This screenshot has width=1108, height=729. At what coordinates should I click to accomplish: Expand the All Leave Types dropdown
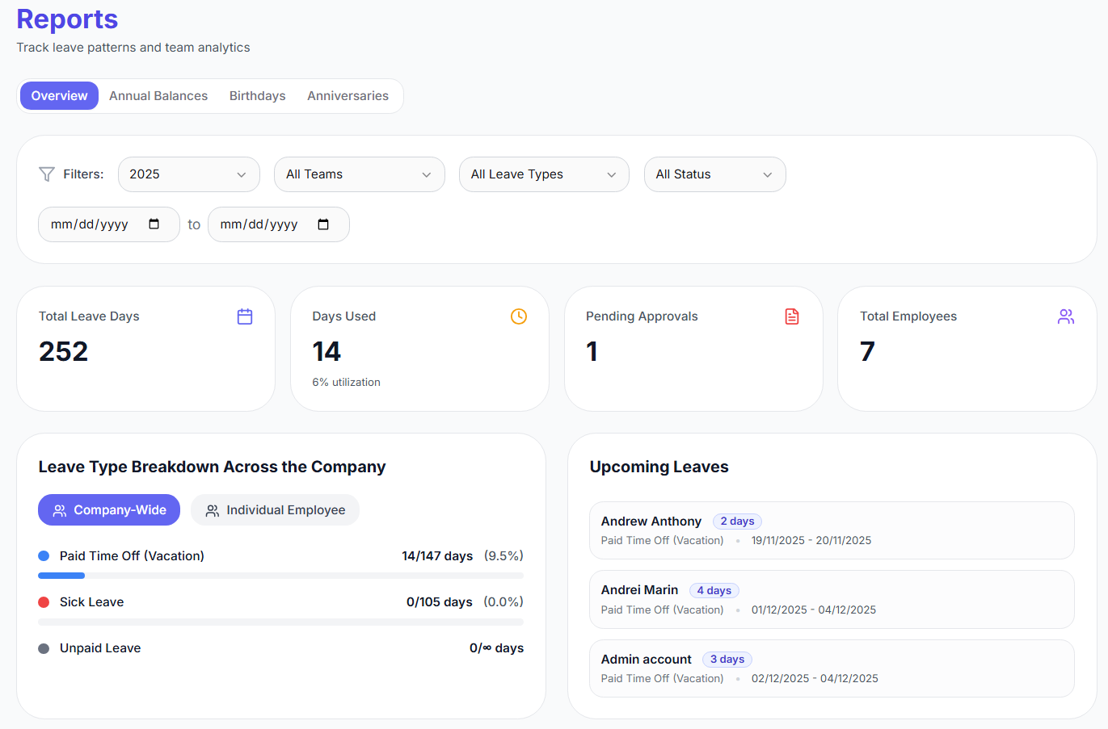point(544,174)
